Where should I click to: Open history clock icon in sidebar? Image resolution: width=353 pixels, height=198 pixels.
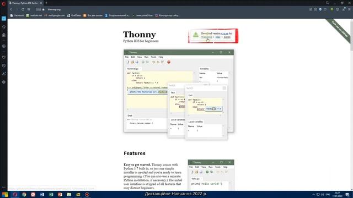pyautogui.click(x=4, y=65)
